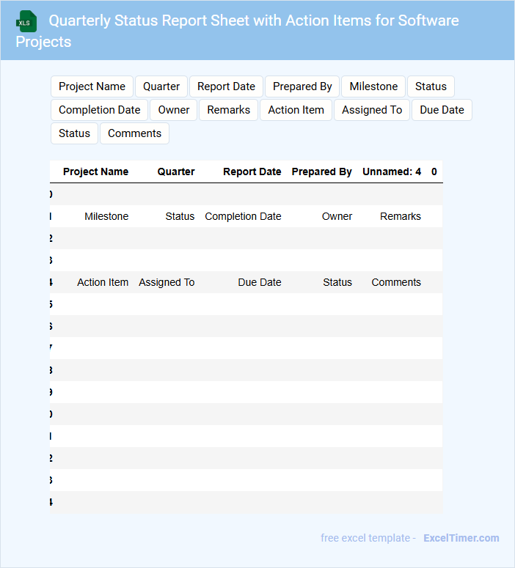This screenshot has height=568, width=515.
Task: Select the Prepared By tag
Action: click(x=302, y=86)
